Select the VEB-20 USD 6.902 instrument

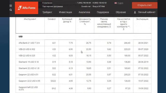(x=27, y=49)
